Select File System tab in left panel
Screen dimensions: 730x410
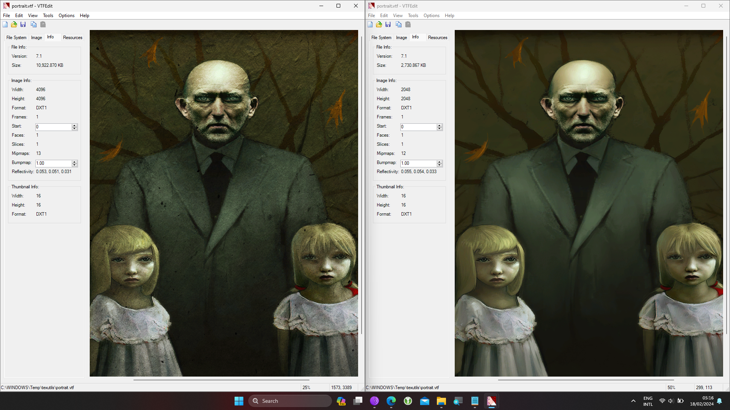(16, 38)
